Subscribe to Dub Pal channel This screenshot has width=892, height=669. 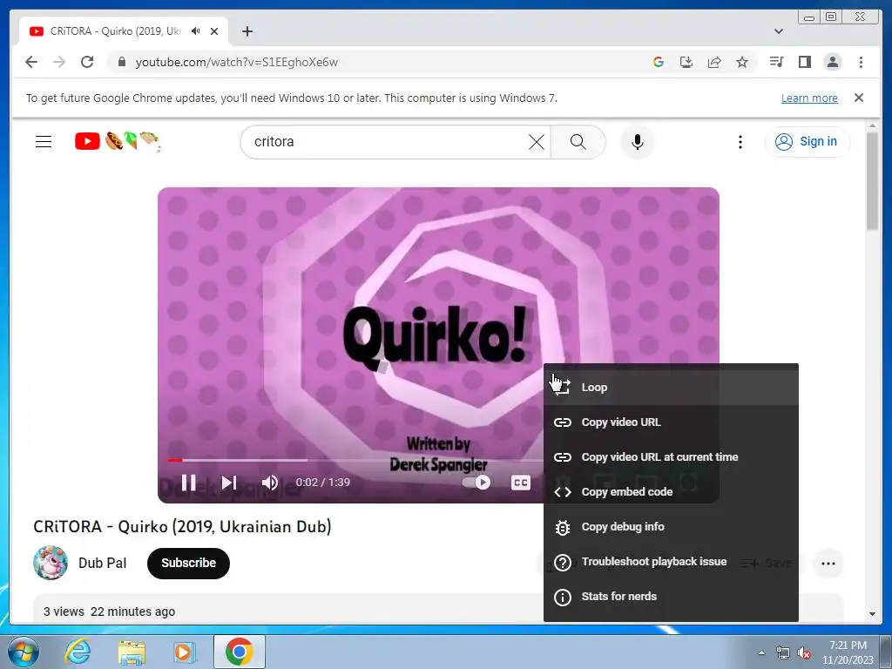coord(188,564)
